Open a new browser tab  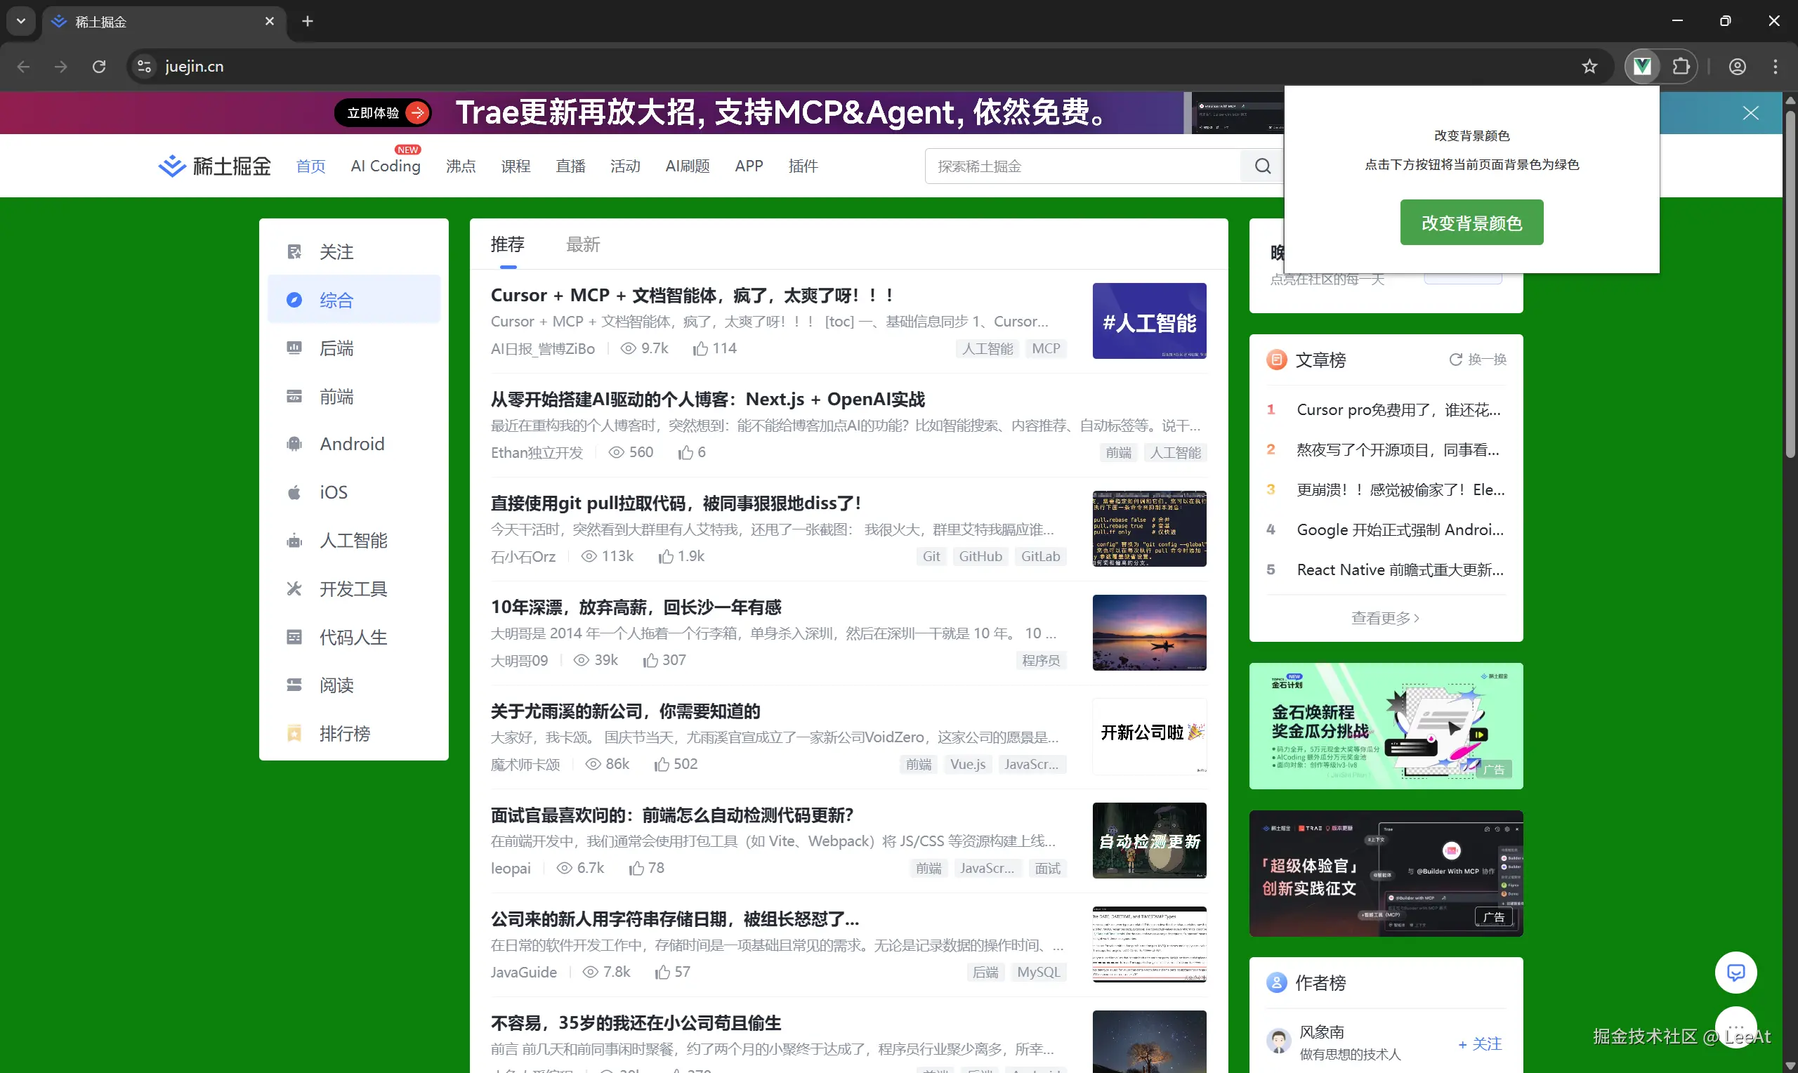point(307,21)
